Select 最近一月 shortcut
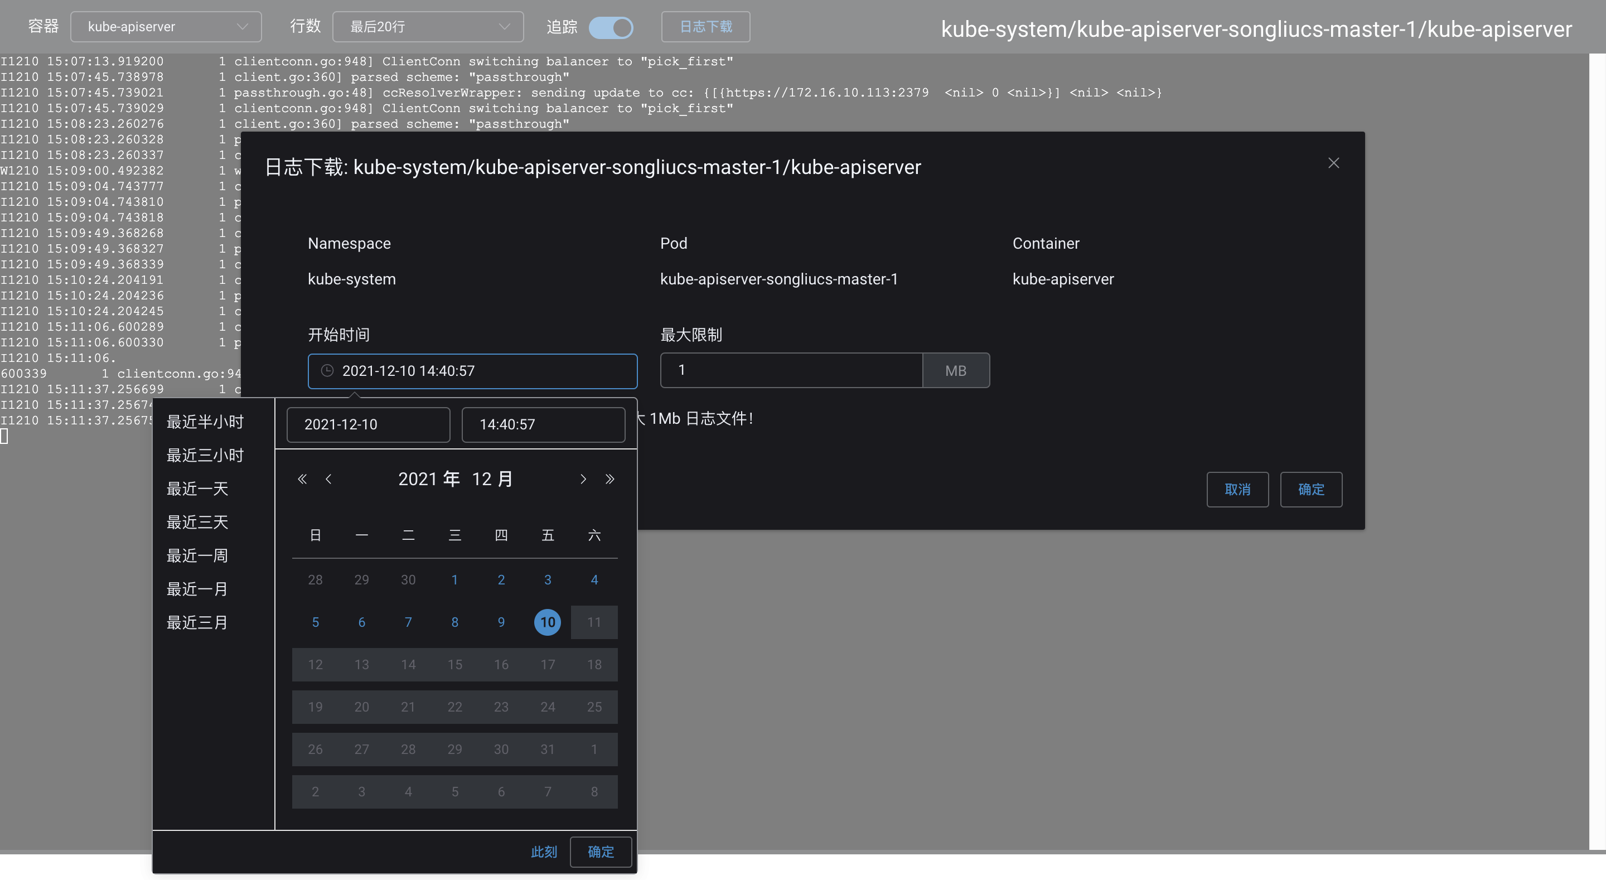Viewport: 1606px width, 880px height. pyautogui.click(x=197, y=589)
